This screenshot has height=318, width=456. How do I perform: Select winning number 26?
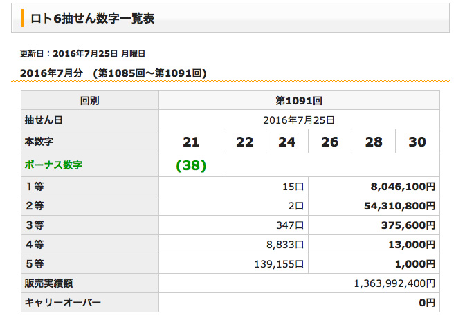click(x=330, y=142)
